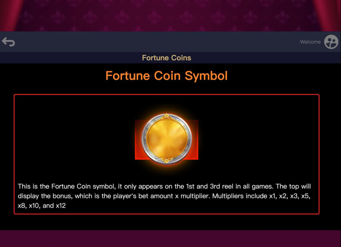Click the empty header bar area
This screenshot has height=247, width=341.
click(152, 42)
